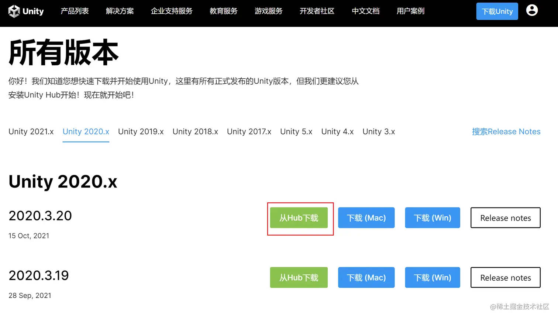558x319 pixels.
Task: Open the 解决方案 menu
Action: point(120,11)
